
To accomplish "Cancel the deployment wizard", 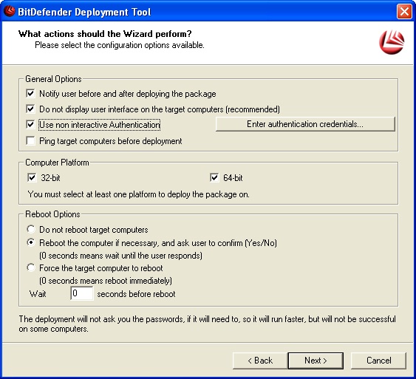I will click(x=378, y=361).
